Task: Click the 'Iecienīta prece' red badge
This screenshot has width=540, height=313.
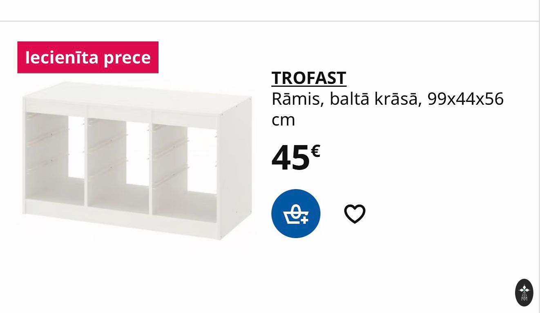Action: [x=88, y=57]
